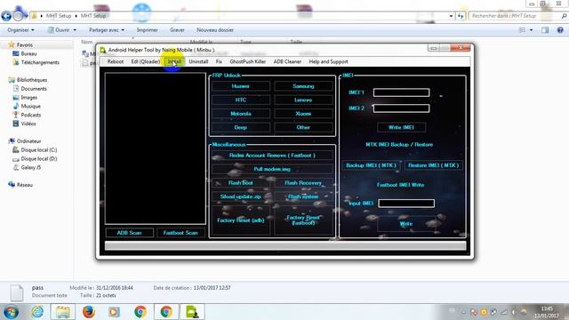The height and width of the screenshot is (320, 569).
Task: Open Explorer help icon
Action: point(560,30)
